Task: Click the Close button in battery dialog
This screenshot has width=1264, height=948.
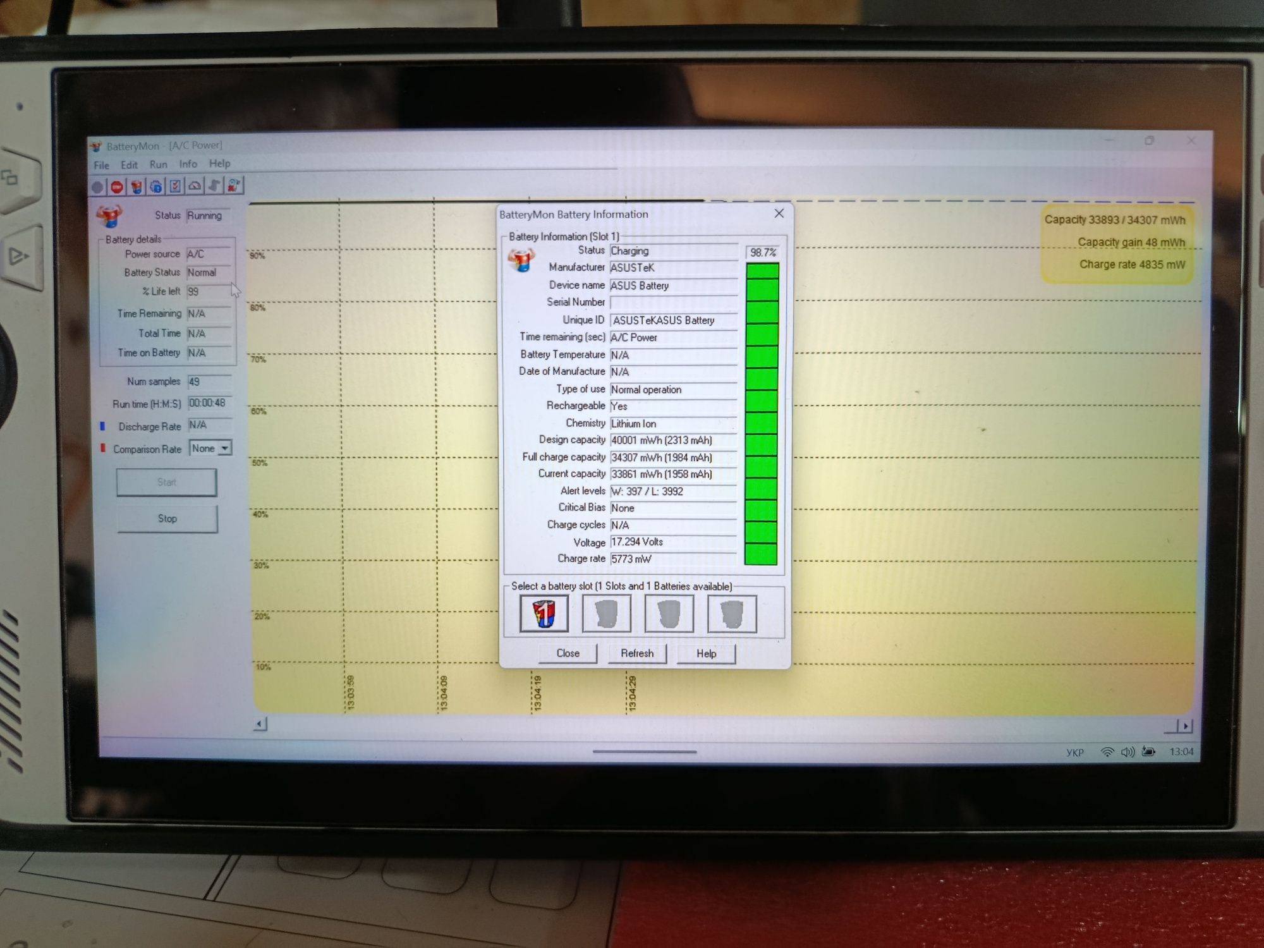Action: pos(568,653)
